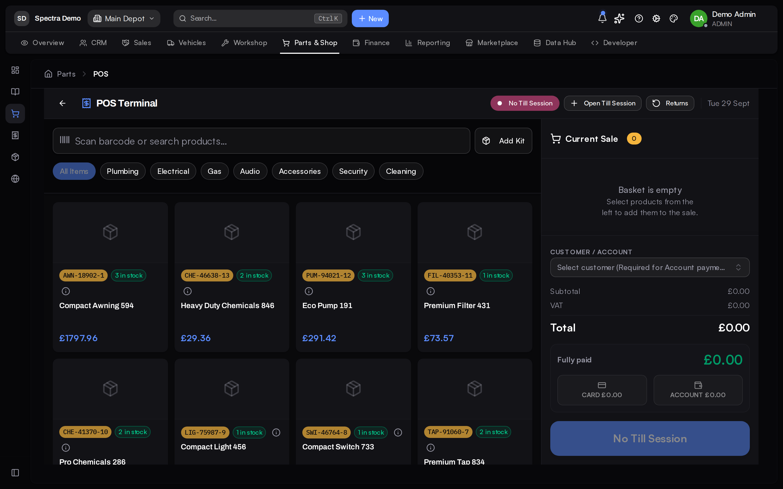The width and height of the screenshot is (783, 489).
Task: Expand the Main Depot location dropdown
Action: [x=124, y=18]
